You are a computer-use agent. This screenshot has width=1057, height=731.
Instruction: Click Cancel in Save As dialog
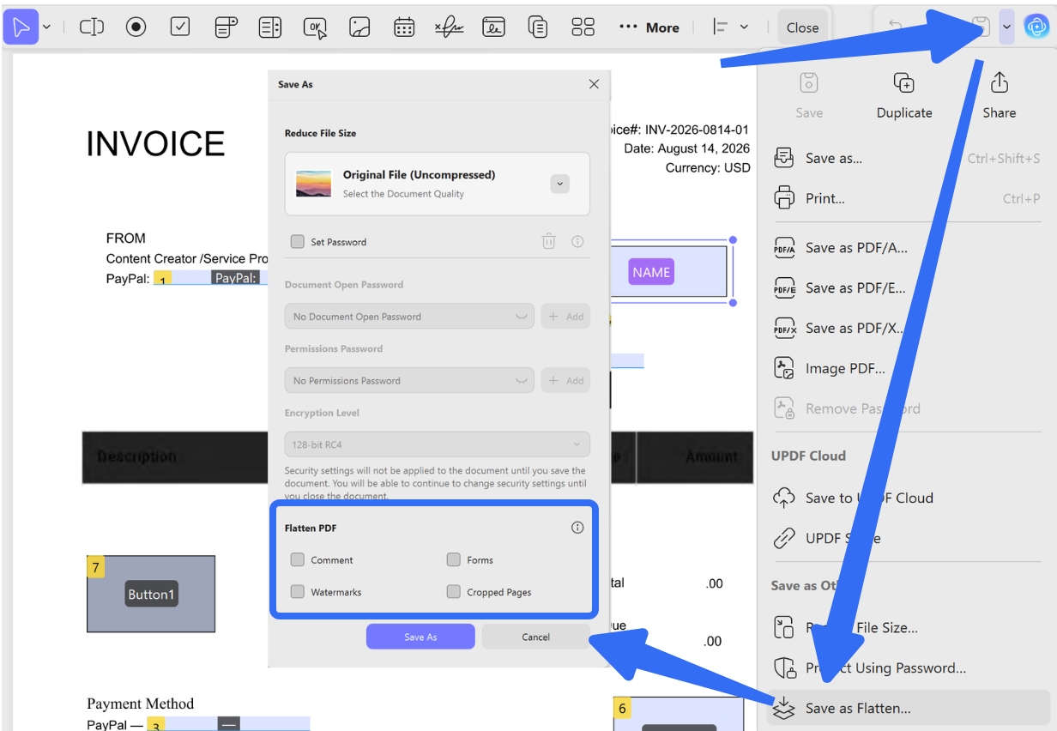(x=535, y=637)
